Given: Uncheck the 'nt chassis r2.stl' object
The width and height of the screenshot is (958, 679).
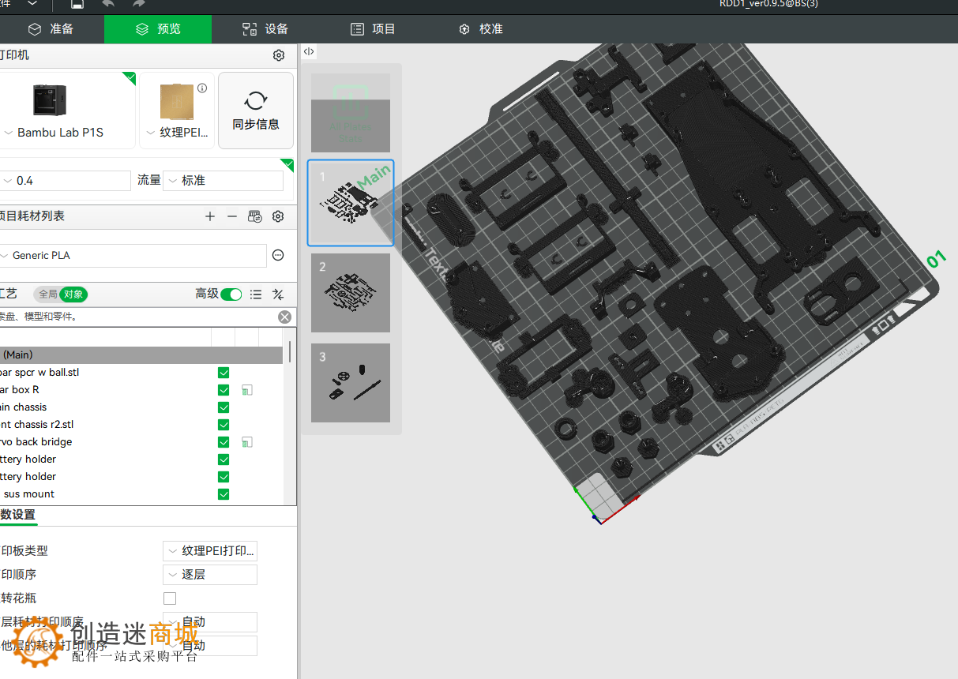Looking at the screenshot, I should tap(224, 424).
